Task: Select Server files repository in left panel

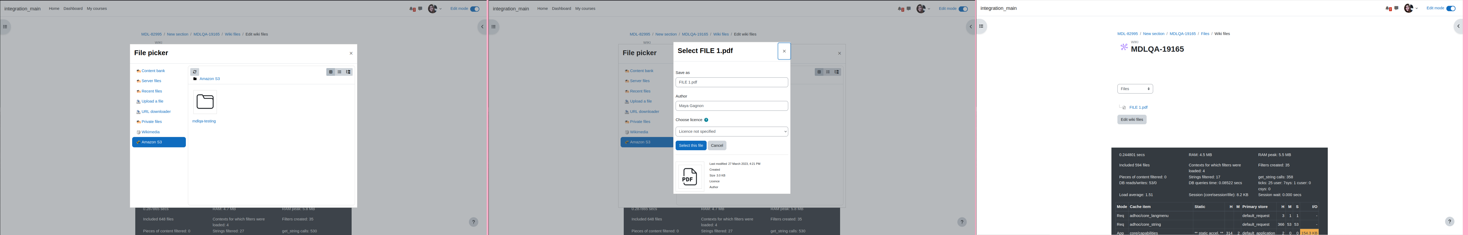Action: 152,81
